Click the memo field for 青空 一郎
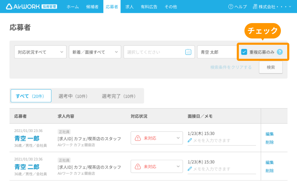Screen dimensions: 297x192 (222, 141)
